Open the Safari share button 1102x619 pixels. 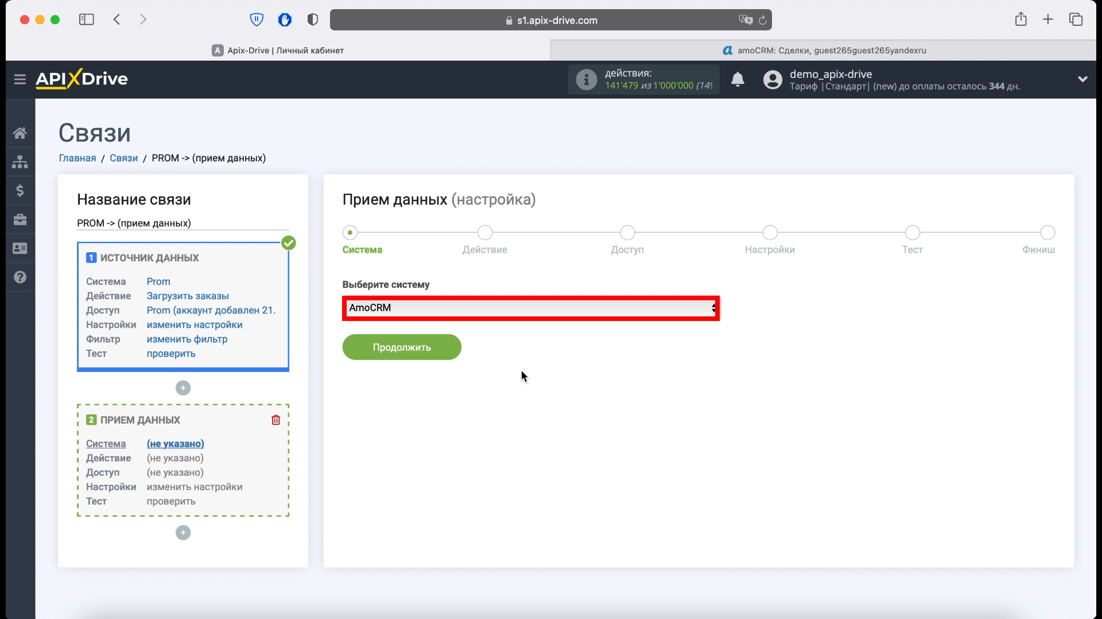coord(1020,19)
